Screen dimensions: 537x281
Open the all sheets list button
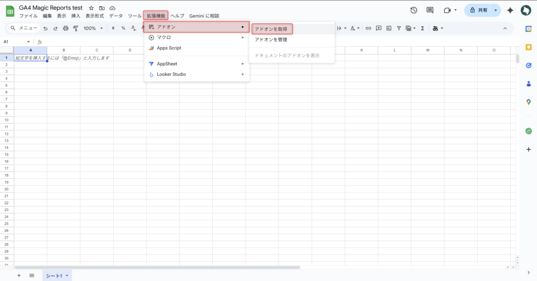32,276
